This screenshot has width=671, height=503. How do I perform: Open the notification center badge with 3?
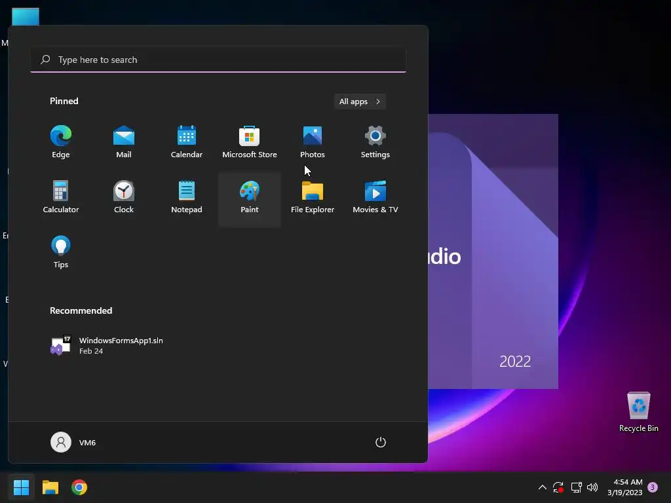[x=653, y=487]
